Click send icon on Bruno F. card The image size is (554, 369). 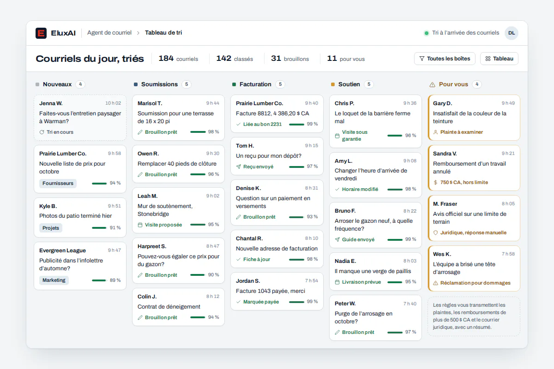point(337,239)
